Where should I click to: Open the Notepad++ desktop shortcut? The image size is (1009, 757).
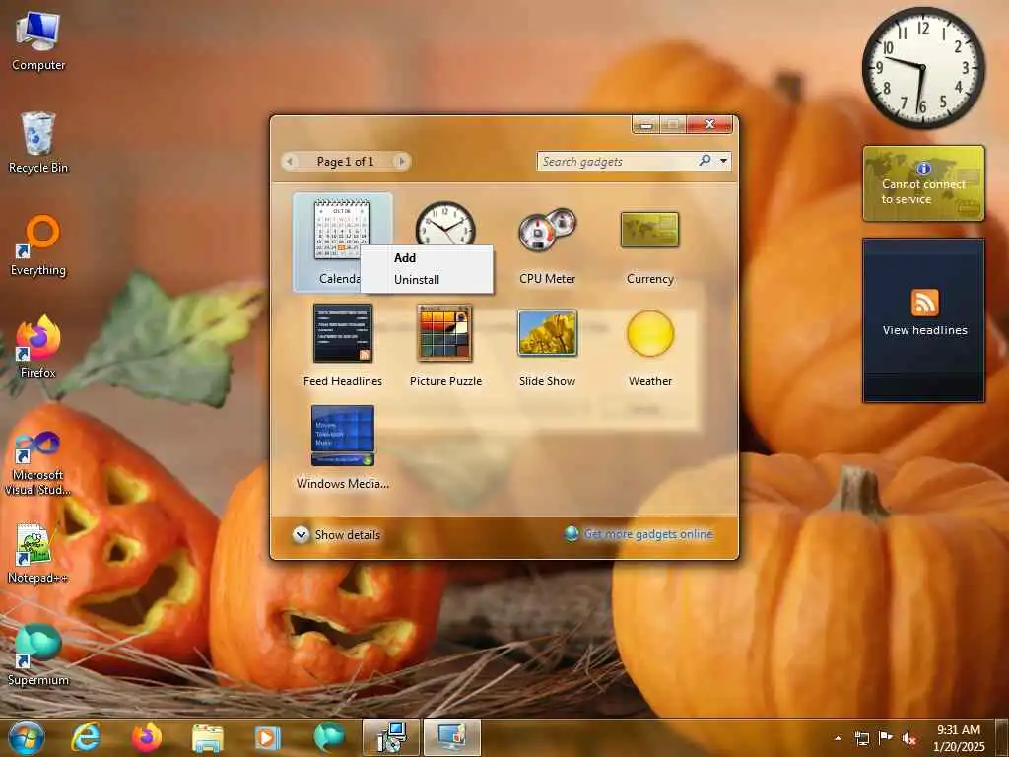[x=37, y=554]
